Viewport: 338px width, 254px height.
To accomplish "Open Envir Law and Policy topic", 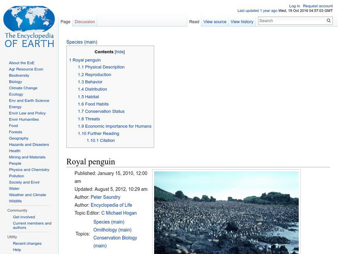I will click(x=27, y=113).
